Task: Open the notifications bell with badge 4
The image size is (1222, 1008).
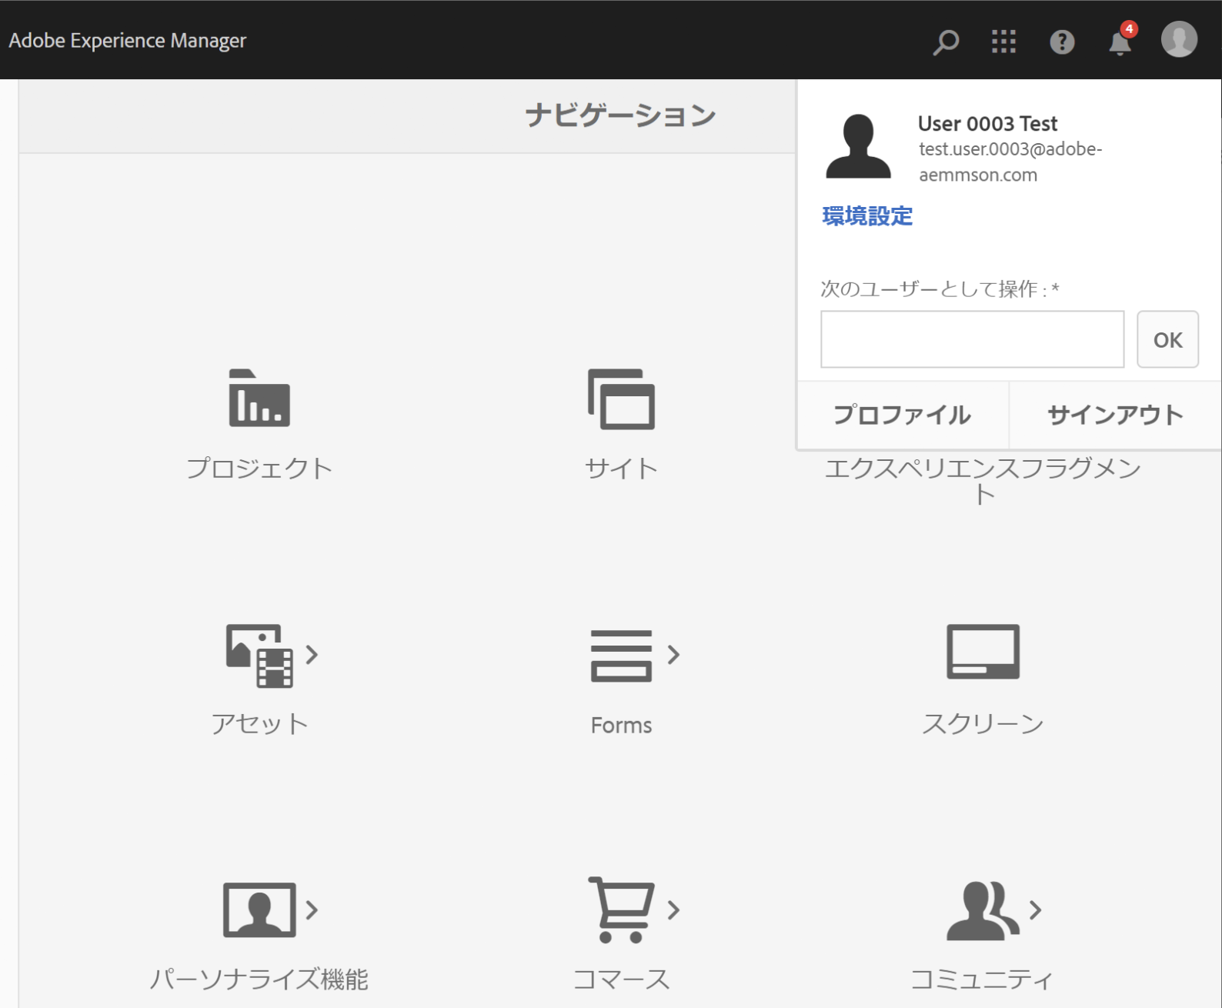Action: coord(1121,40)
